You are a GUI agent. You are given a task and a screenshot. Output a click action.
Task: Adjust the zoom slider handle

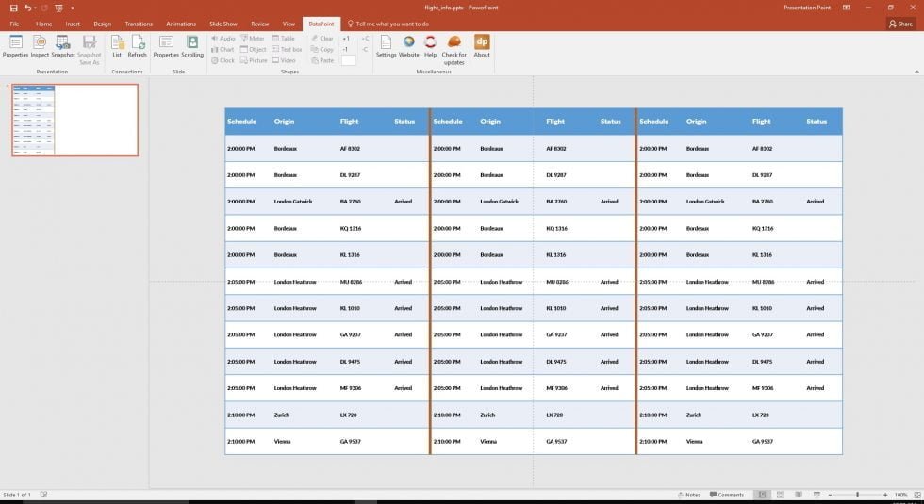[857, 496]
